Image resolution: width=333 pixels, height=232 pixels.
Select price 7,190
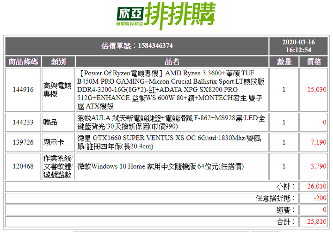click(318, 142)
